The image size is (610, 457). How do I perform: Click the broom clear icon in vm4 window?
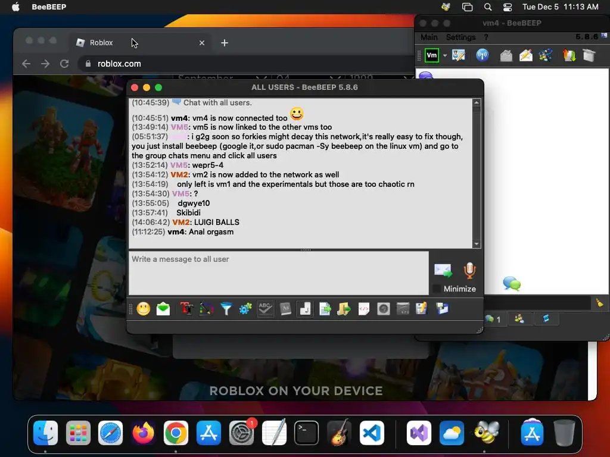[x=599, y=302]
